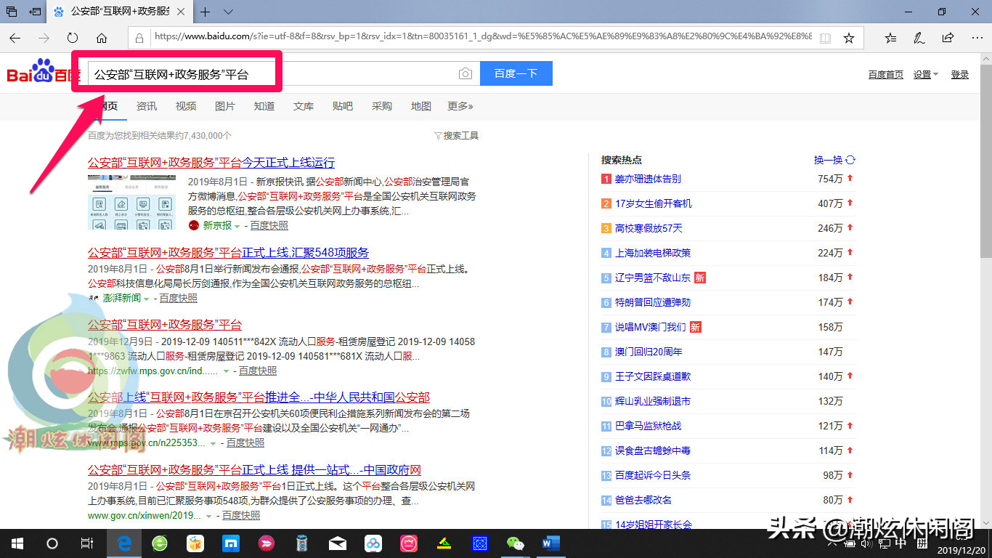
Task: Open the third result '公安部"互联网+政务服务"平台'
Action: [x=165, y=324]
